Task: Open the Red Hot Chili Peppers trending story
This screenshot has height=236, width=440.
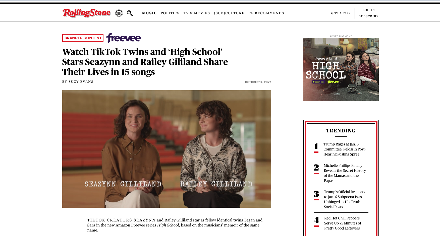Action: (343, 223)
